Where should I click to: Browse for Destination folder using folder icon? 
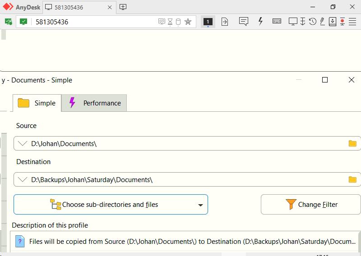pyautogui.click(x=352, y=180)
